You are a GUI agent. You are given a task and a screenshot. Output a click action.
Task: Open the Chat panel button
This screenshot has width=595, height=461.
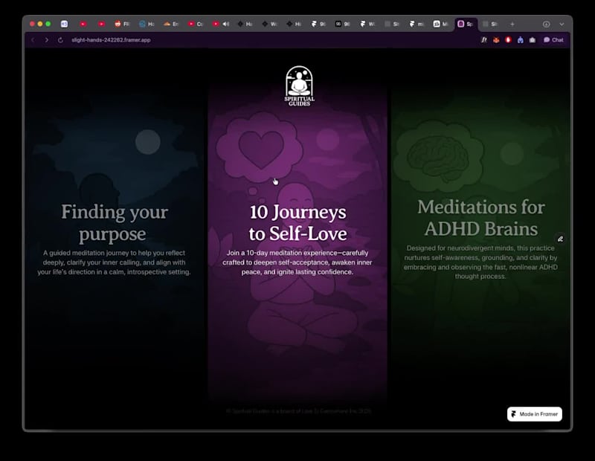(x=553, y=40)
